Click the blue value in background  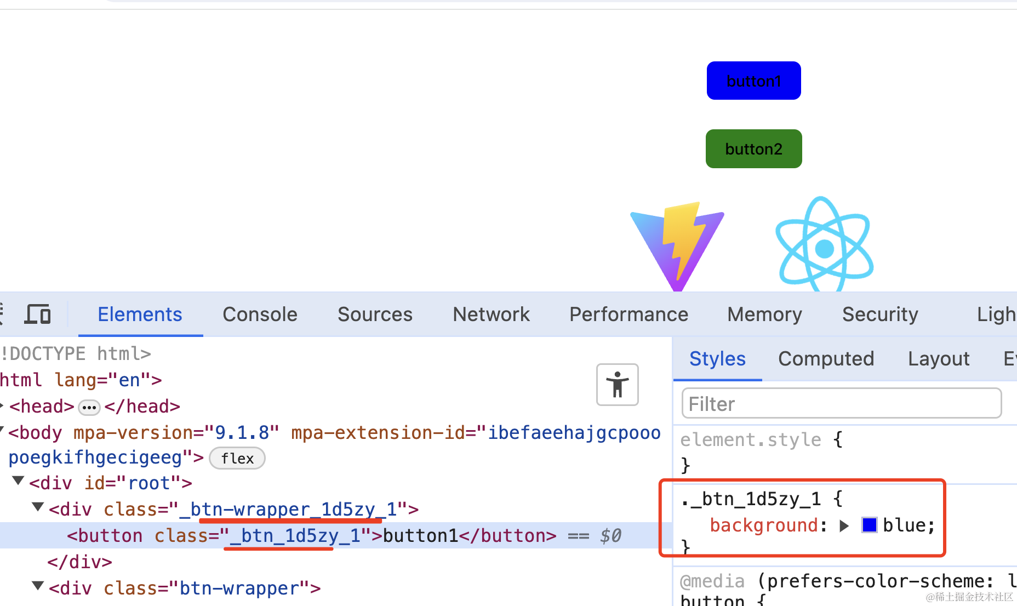tap(904, 525)
